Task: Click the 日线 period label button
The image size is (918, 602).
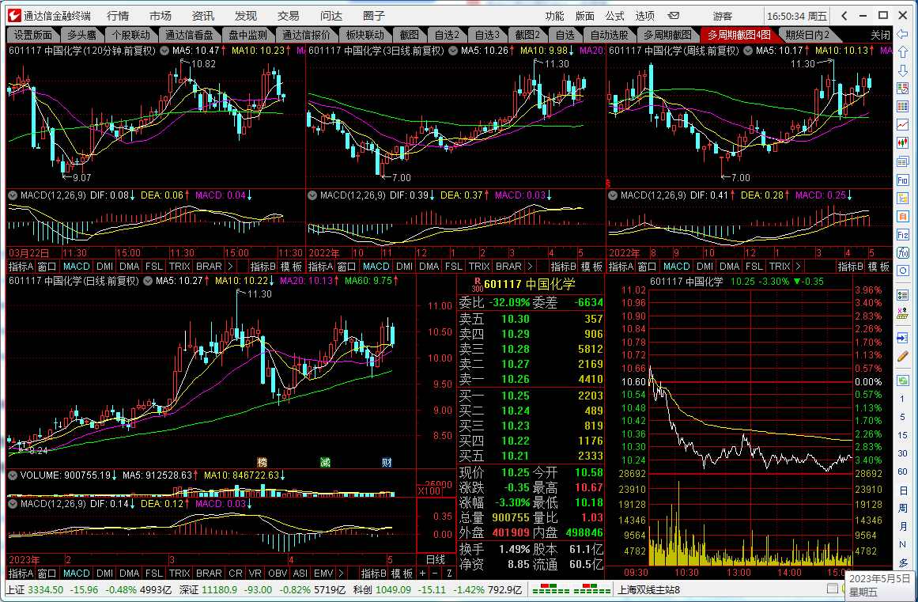Action: 436,560
